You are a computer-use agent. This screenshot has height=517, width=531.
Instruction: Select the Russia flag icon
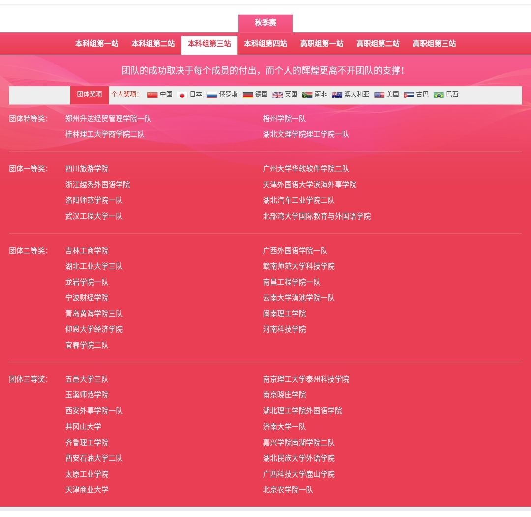click(x=212, y=95)
